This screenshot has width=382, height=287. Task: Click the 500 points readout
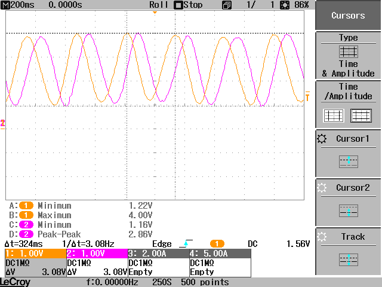205,282
